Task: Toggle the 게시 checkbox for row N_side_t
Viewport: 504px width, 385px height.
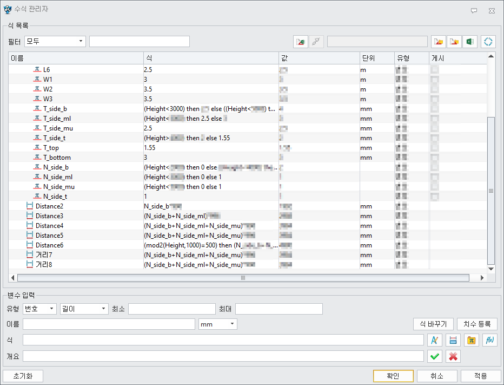Action: (435, 197)
